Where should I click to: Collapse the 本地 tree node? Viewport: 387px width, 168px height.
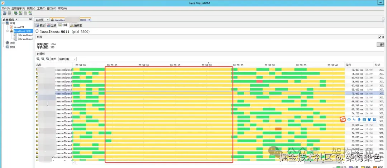(x=4, y=23)
